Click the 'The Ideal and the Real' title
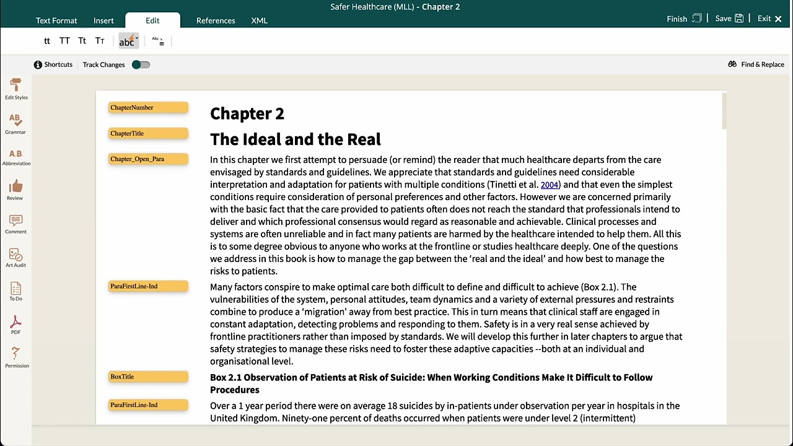Screen dimensions: 793x446 click(296, 139)
